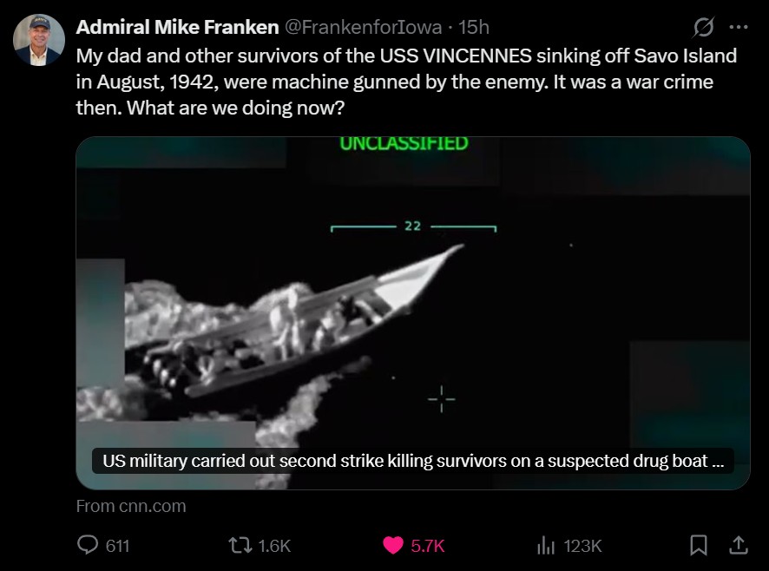Click the 'US military carried out second strike' headline
This screenshot has width=769, height=571.
point(413,461)
